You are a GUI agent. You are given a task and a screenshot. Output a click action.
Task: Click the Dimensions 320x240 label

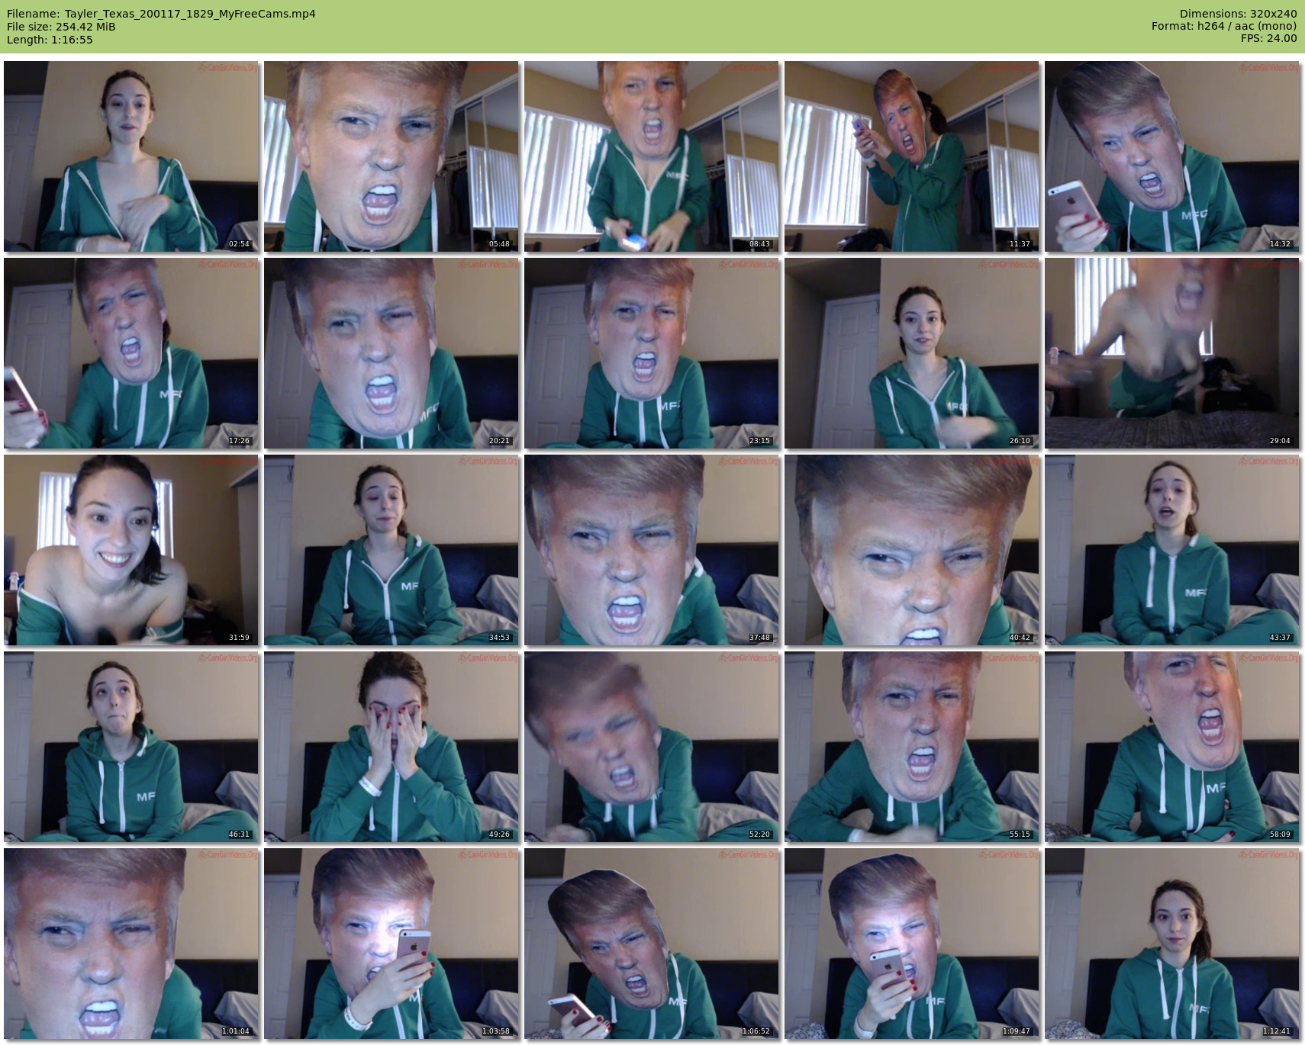pos(1238,14)
